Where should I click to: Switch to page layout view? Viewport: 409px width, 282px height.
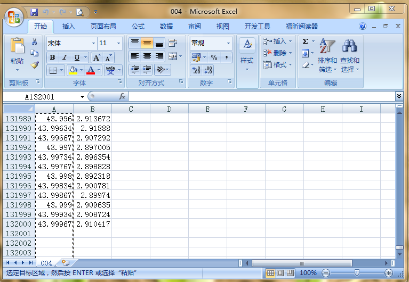point(280,273)
